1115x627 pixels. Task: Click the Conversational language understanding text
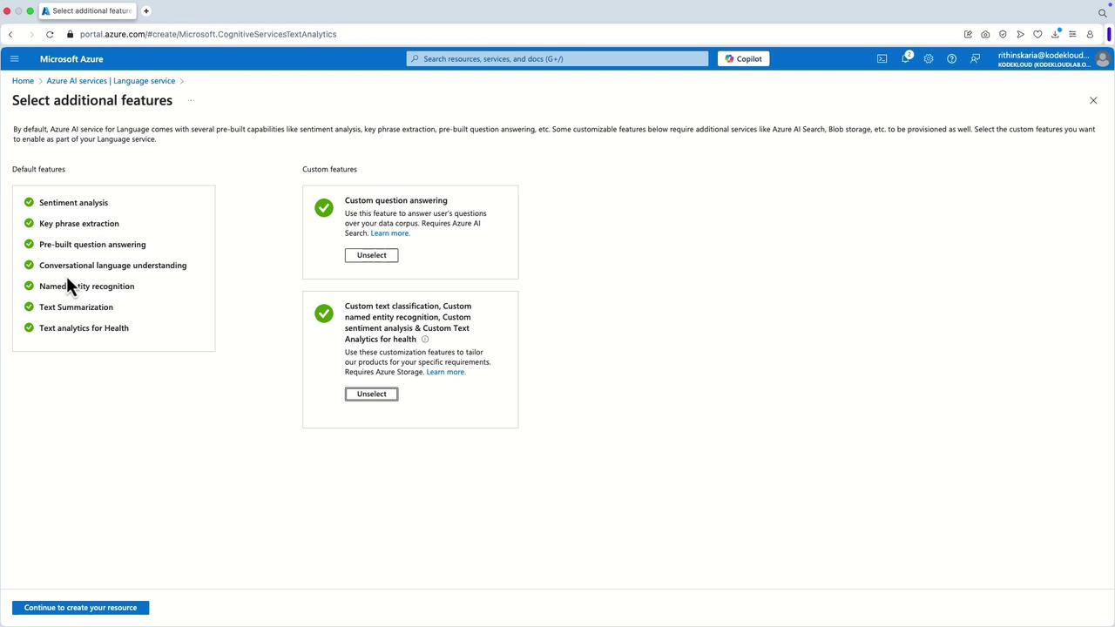[112, 266]
